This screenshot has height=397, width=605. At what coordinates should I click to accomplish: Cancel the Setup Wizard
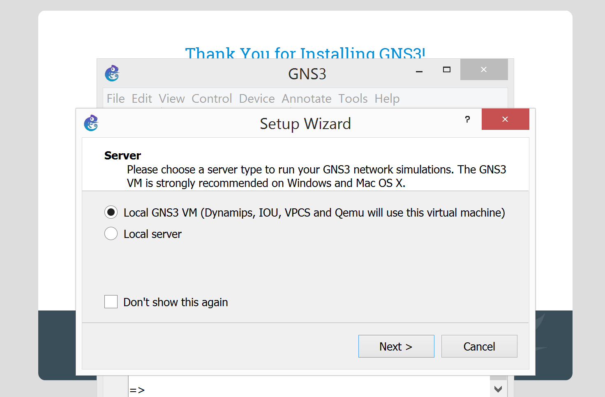point(479,346)
